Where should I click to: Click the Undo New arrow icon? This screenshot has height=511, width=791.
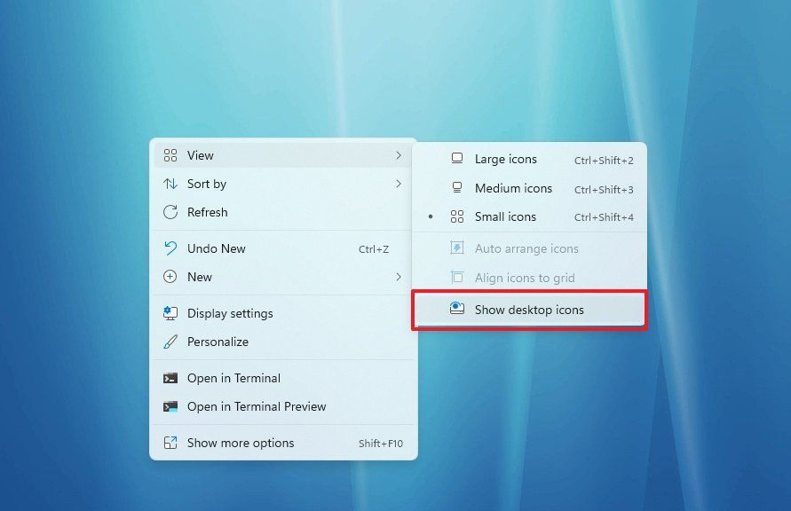170,248
